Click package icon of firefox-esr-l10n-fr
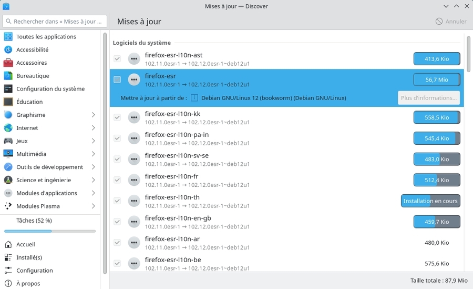Screen dimensions: 473x289 (134, 180)
